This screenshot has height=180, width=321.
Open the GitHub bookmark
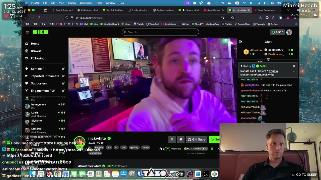click(184, 24)
